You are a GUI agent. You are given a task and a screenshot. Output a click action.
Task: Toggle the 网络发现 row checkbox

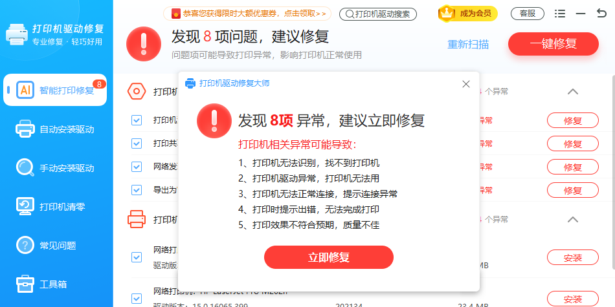137,167
